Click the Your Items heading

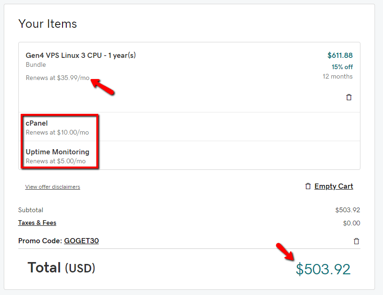pos(47,24)
